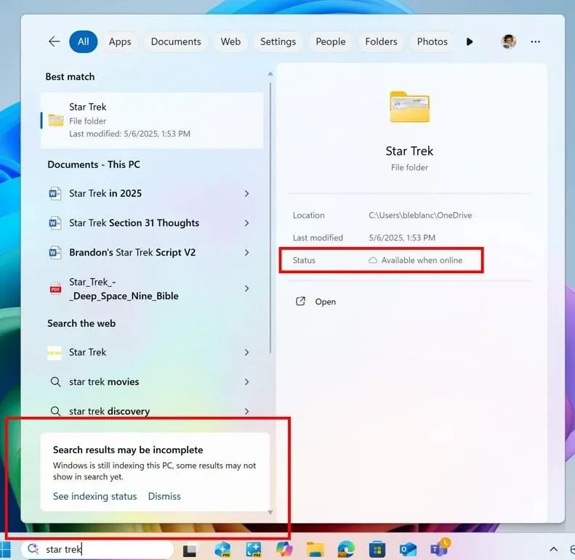Click the taskbar search box
575x560 pixels.
(x=97, y=549)
